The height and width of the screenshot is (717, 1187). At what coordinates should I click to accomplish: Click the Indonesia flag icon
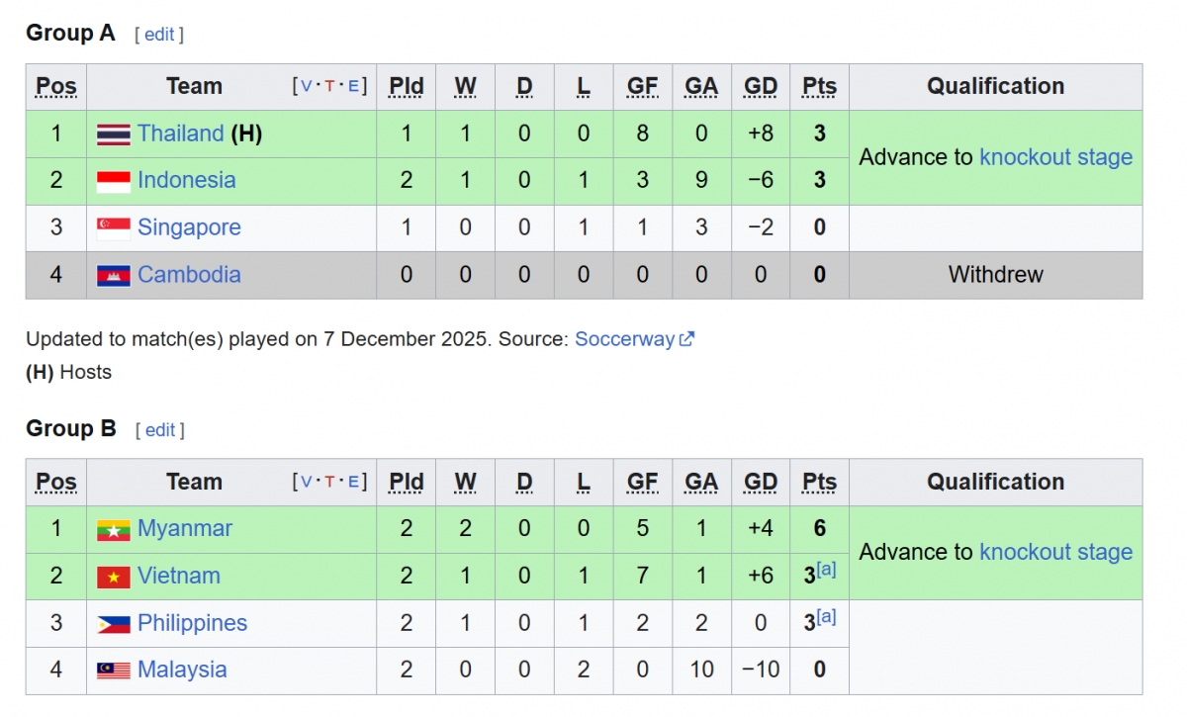click(114, 181)
